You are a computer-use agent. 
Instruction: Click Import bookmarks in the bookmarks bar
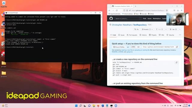(115, 14)
